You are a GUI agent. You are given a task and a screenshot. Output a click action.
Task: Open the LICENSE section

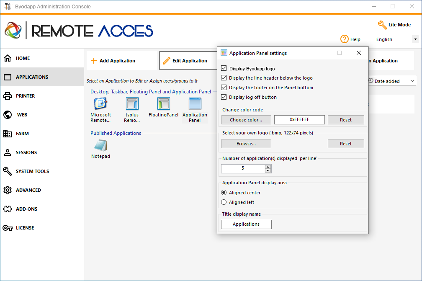[42, 228]
